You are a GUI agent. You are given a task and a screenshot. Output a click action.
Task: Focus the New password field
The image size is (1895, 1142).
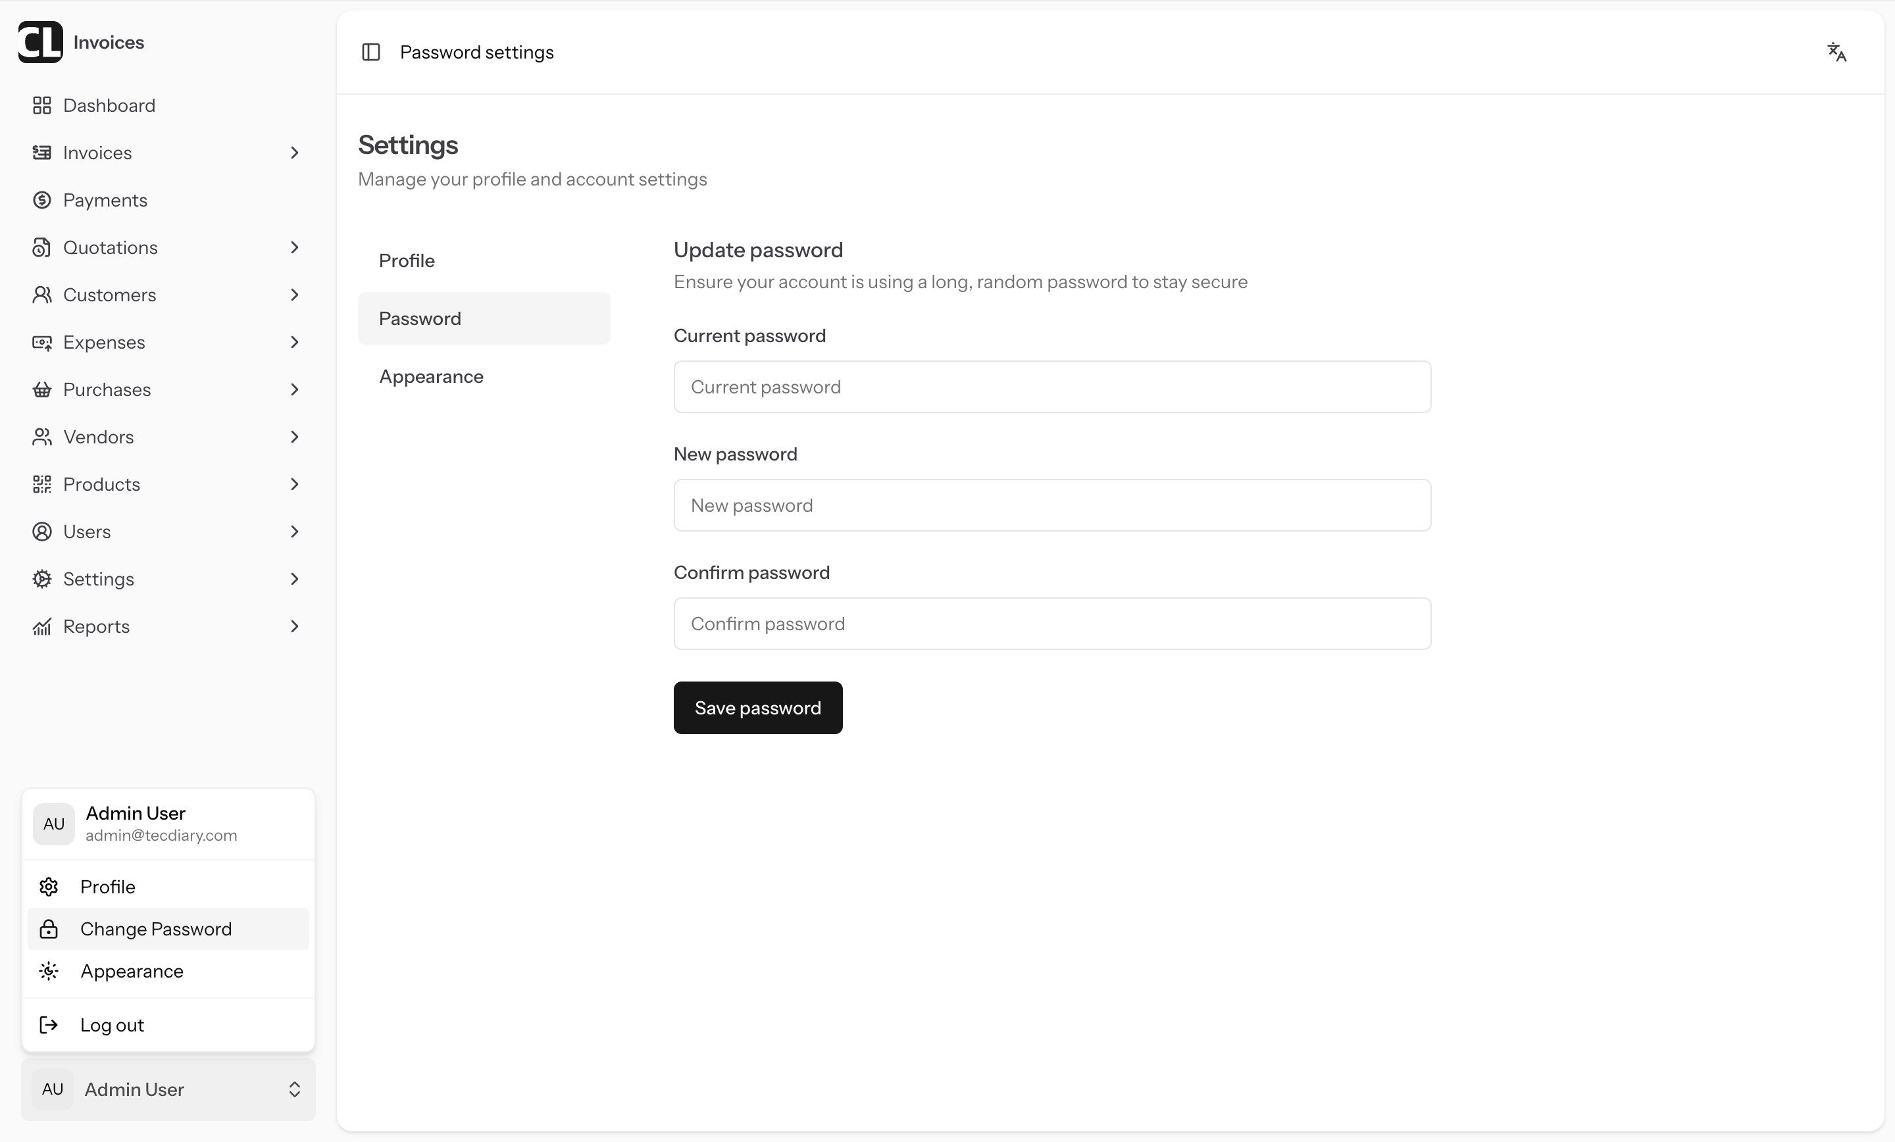click(x=1052, y=505)
